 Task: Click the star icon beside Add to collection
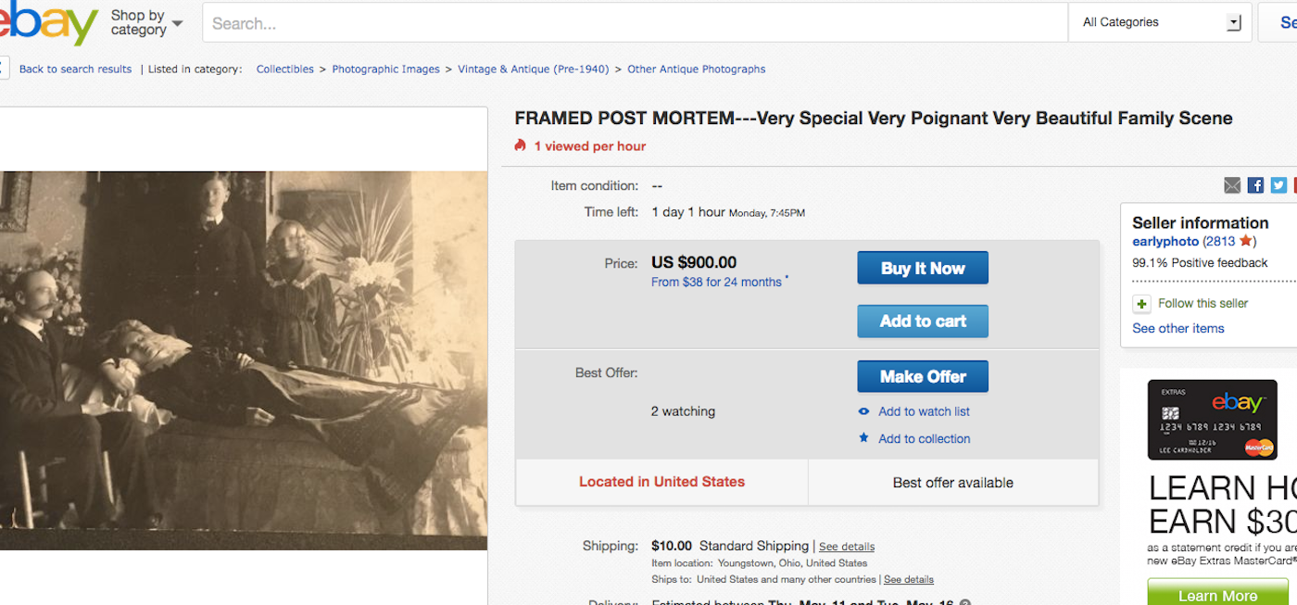863,438
